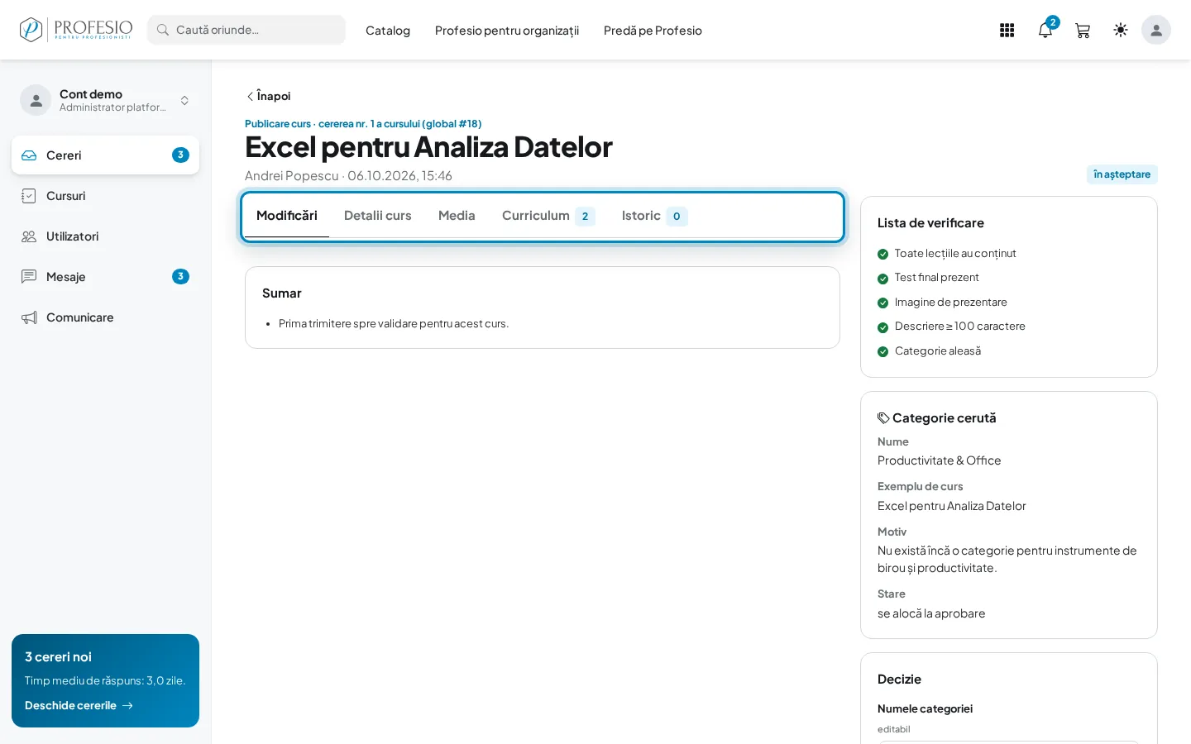Click the Profesio logo
This screenshot has height=744, width=1191.
(x=76, y=30)
